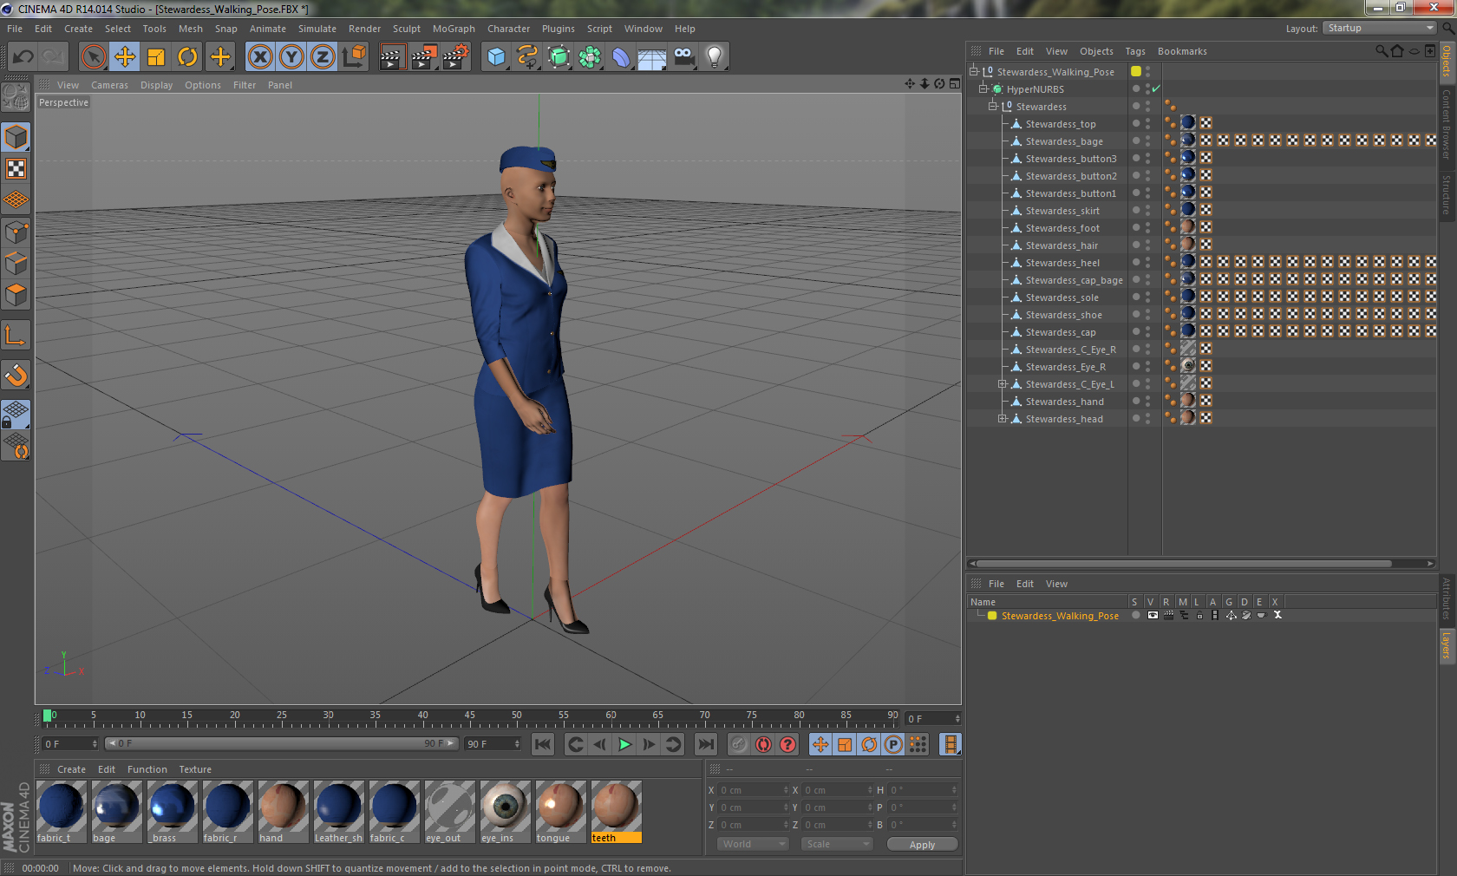Image resolution: width=1457 pixels, height=876 pixels.
Task: Open the Render menu
Action: [x=364, y=29]
